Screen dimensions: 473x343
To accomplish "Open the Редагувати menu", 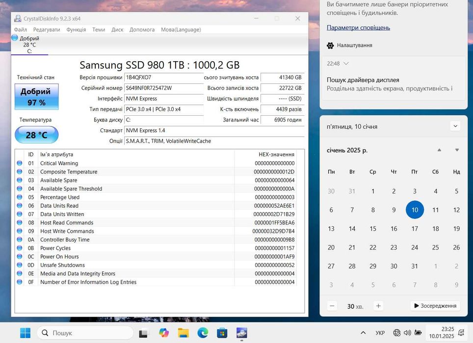I will click(47, 29).
